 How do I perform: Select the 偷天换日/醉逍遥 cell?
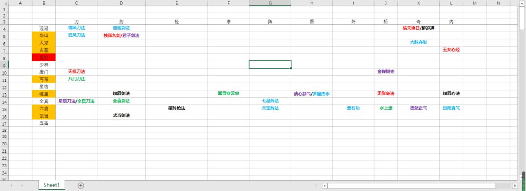(419, 28)
